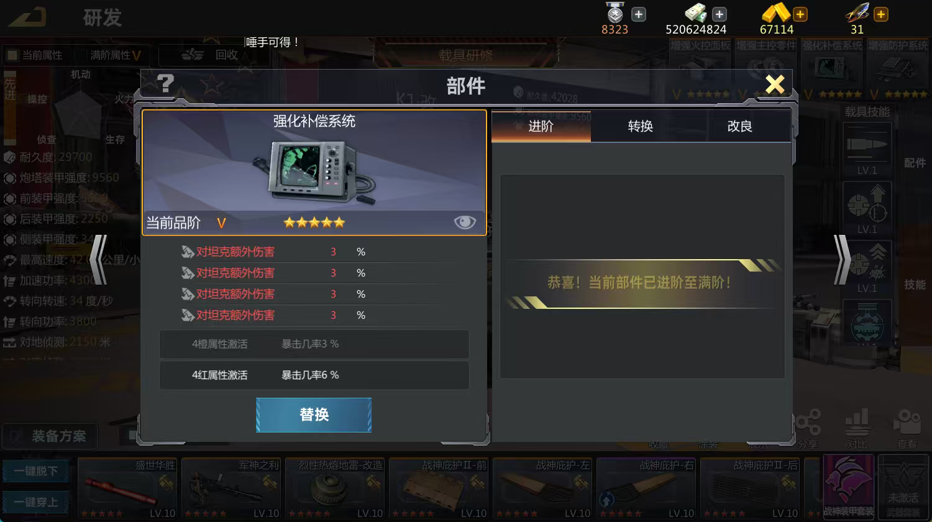Click the 替换 replace button
The height and width of the screenshot is (522, 932).
point(314,414)
